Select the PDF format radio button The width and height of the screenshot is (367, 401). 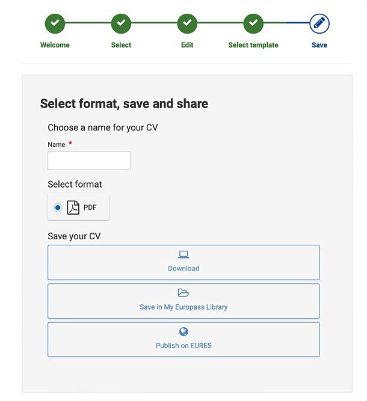pos(58,207)
